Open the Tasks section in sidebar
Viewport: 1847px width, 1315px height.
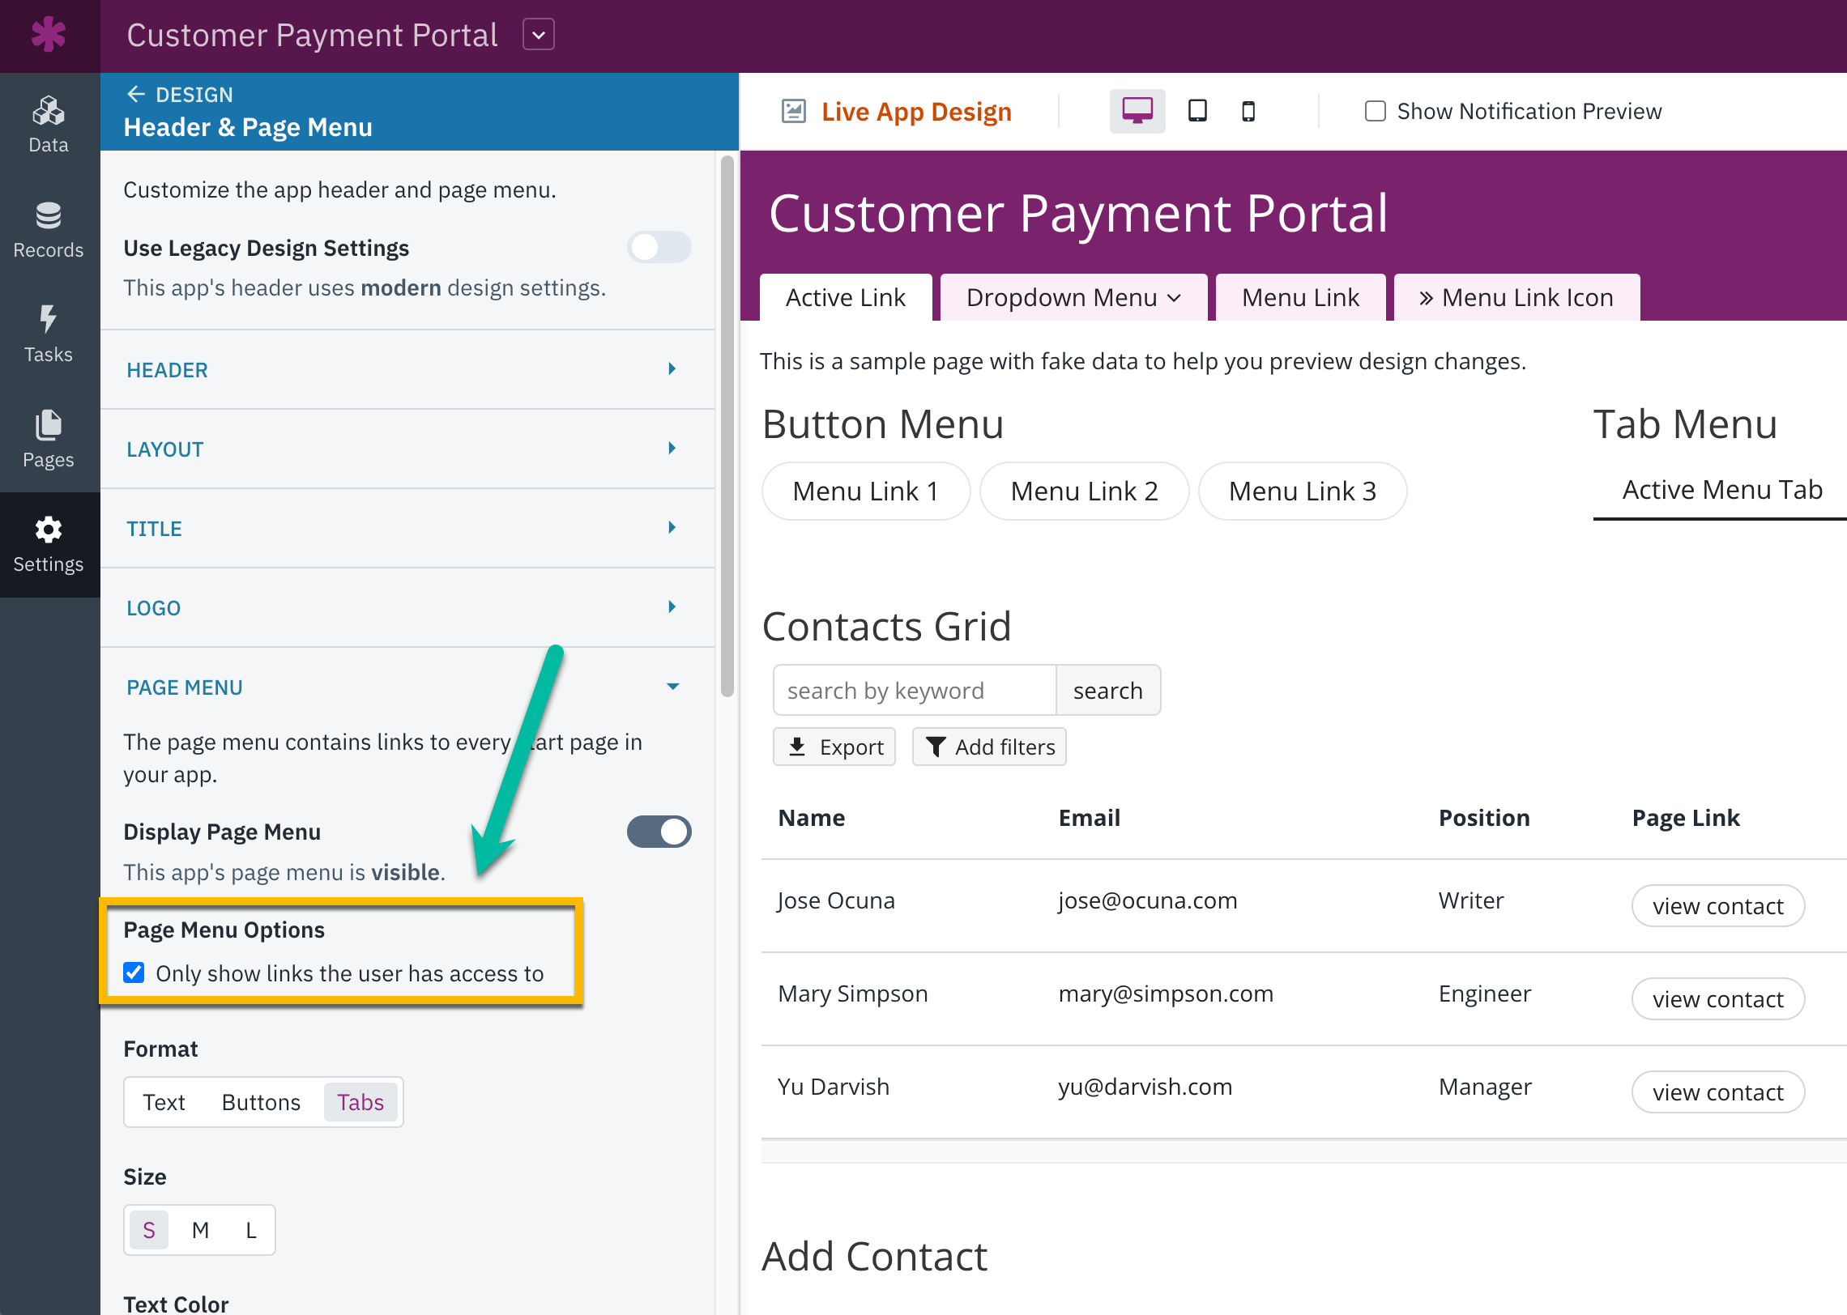tap(49, 335)
